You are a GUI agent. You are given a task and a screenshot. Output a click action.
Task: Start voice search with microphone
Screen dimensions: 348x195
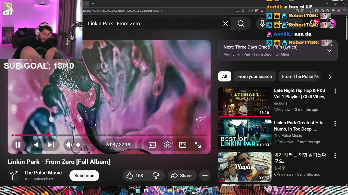pyautogui.click(x=262, y=24)
